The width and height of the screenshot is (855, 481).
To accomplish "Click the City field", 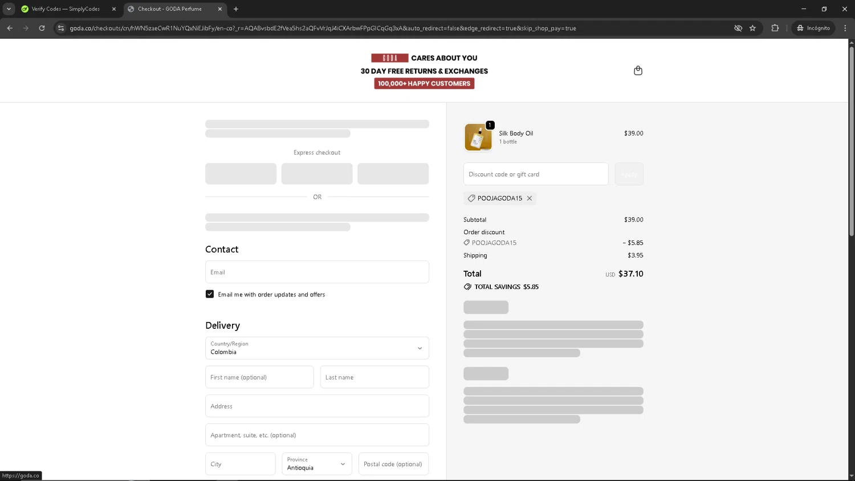I will (240, 464).
